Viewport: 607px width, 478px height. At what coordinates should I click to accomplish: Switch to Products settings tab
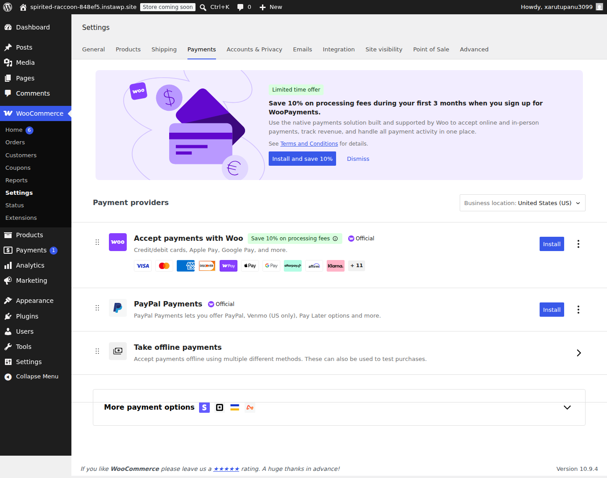(x=128, y=50)
